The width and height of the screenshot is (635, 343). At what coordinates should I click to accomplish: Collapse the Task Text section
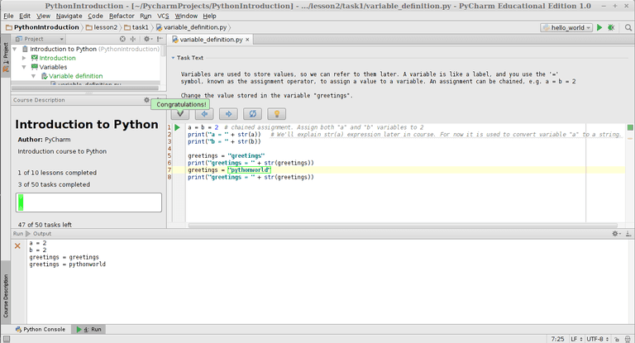[x=173, y=58]
